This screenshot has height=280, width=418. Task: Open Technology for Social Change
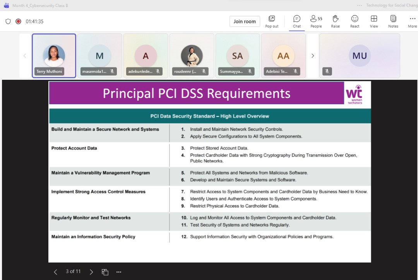coord(392,5)
